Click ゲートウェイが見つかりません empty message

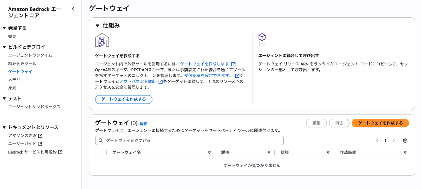(252, 165)
